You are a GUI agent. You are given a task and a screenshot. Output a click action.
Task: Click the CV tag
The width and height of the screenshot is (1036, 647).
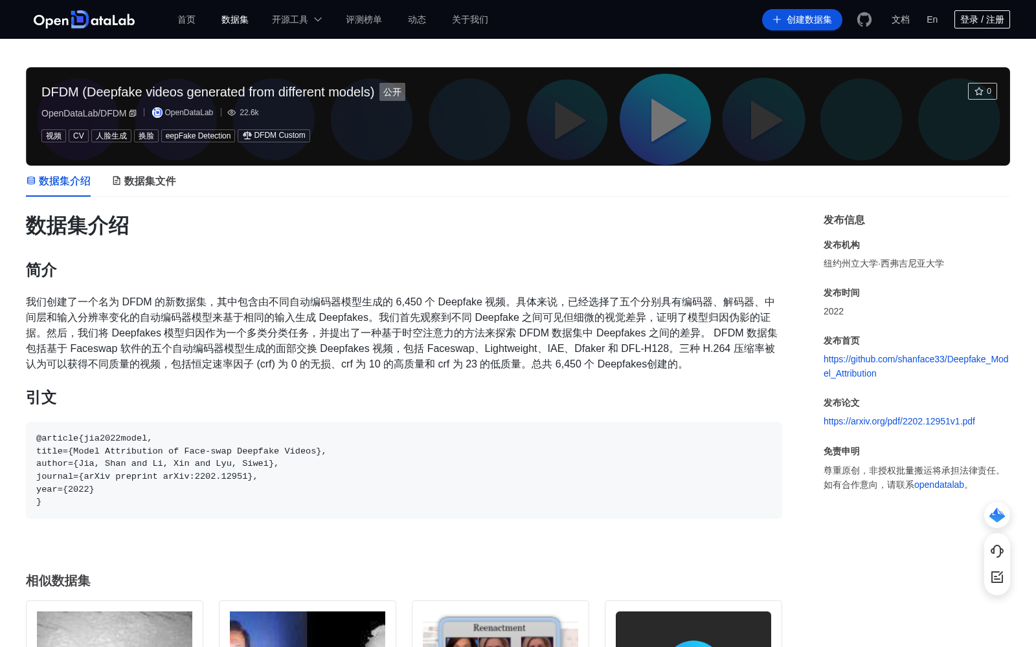point(78,136)
